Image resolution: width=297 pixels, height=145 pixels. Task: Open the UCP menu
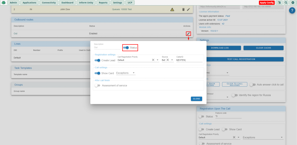(x=130, y=3)
